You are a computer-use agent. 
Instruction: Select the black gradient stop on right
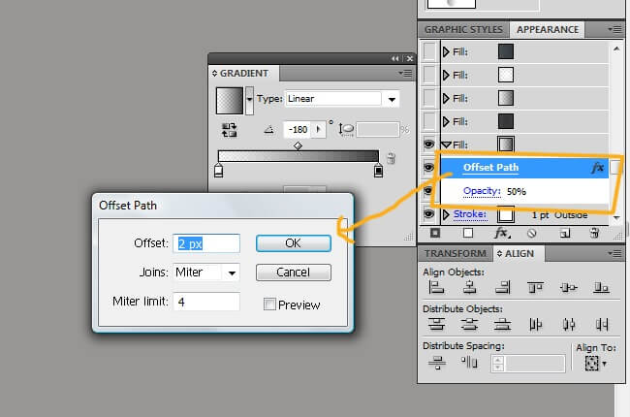click(x=378, y=172)
